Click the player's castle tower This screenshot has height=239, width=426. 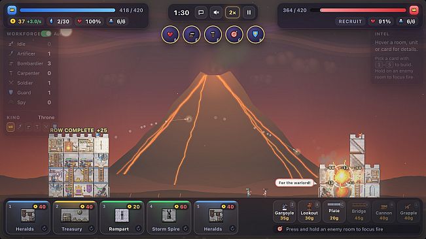tap(79, 165)
